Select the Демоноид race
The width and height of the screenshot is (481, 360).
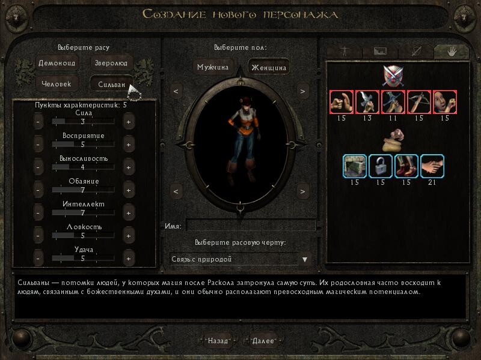[57, 63]
